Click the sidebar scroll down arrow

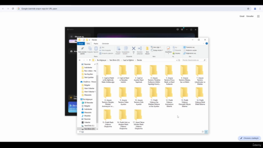click(97, 129)
